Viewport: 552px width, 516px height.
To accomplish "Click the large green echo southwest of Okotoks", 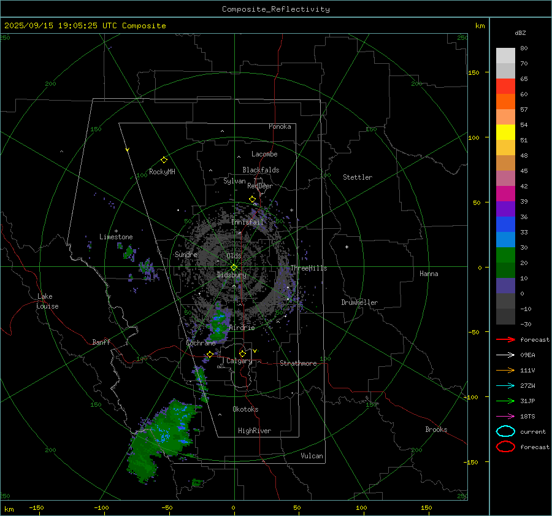I will (x=162, y=441).
